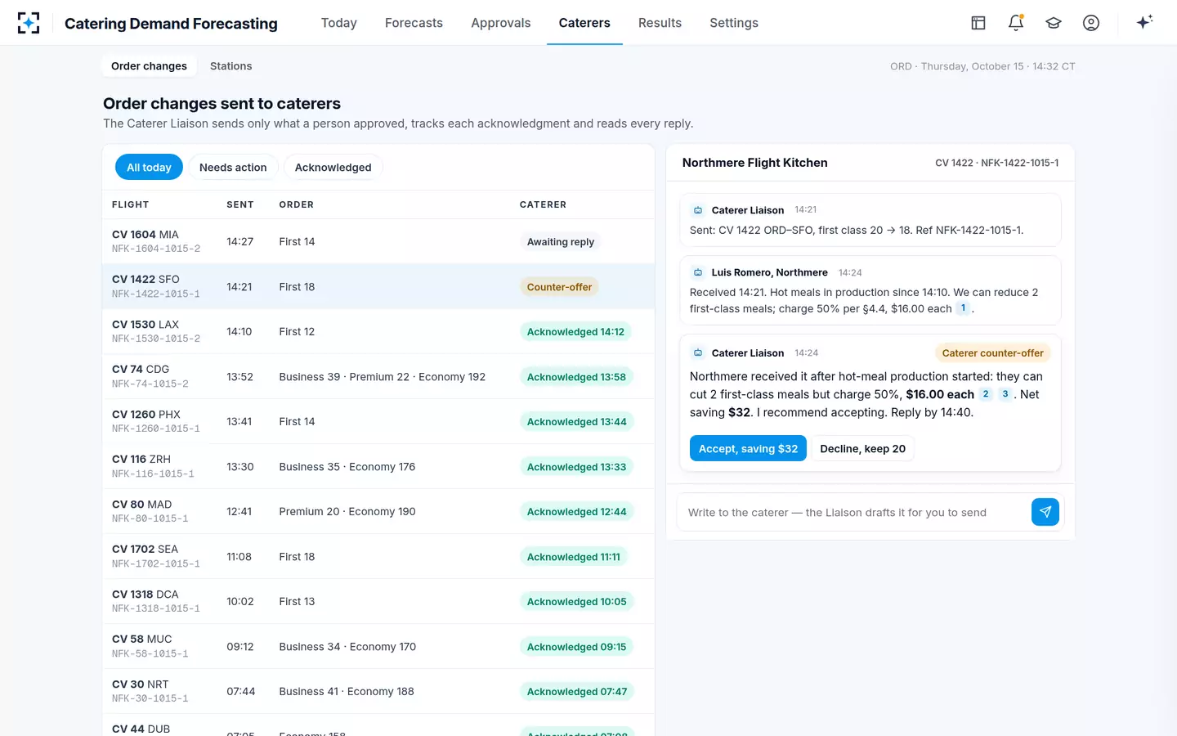Click Acknowledged 13:58 badge for CV 74
The height and width of the screenshot is (736, 1177).
pos(576,377)
